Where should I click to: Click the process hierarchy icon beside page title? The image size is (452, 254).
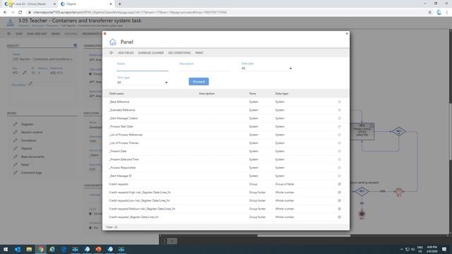pyautogui.click(x=11, y=23)
